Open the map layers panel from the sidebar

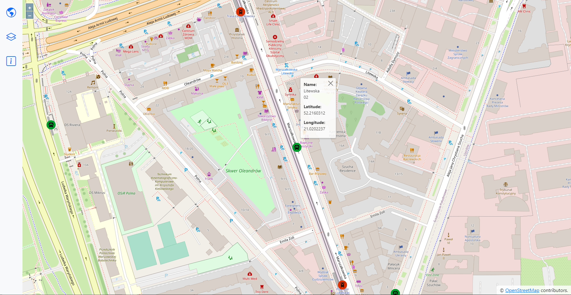(11, 37)
